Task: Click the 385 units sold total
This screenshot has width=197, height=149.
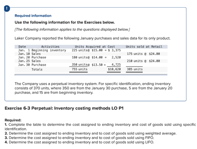Action: (x=135, y=69)
